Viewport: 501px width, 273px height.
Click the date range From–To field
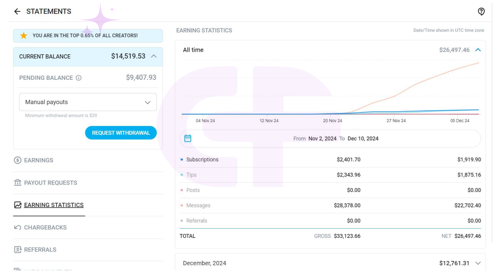[x=330, y=139]
